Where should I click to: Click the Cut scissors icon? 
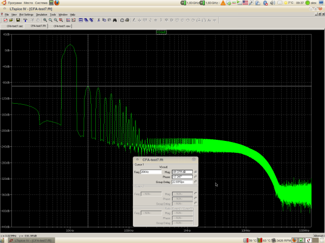tap(99, 20)
